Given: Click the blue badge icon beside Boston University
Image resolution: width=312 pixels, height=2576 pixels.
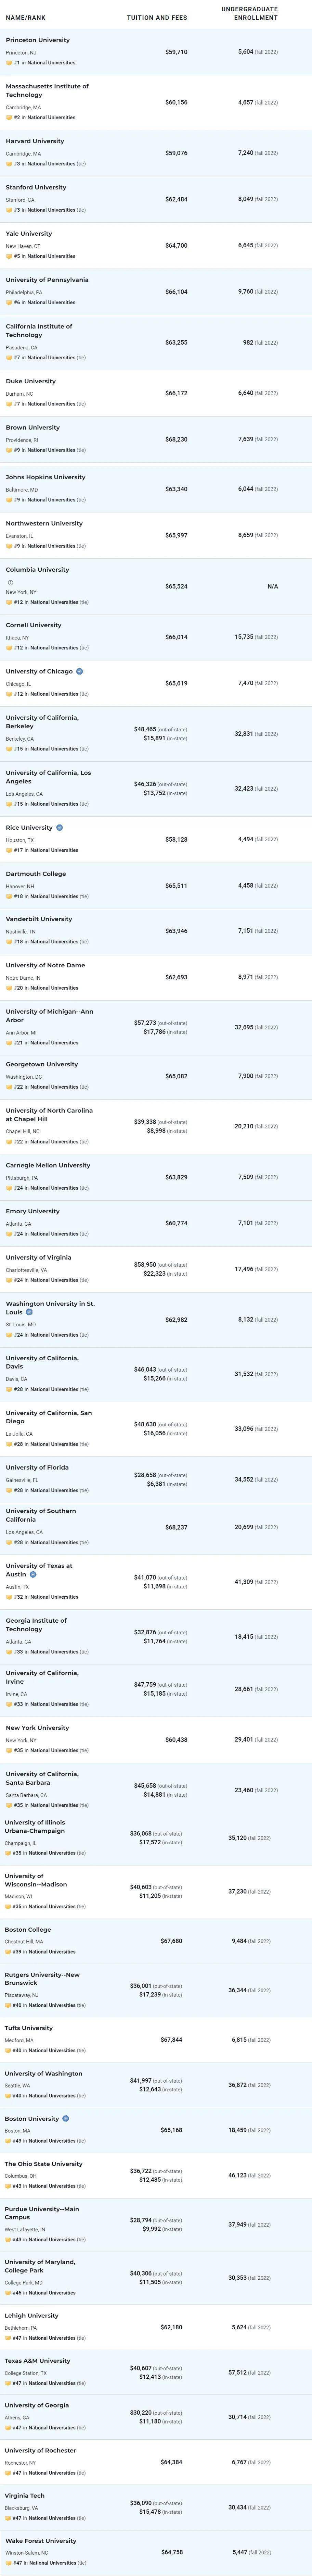Looking at the screenshot, I should point(66,2118).
